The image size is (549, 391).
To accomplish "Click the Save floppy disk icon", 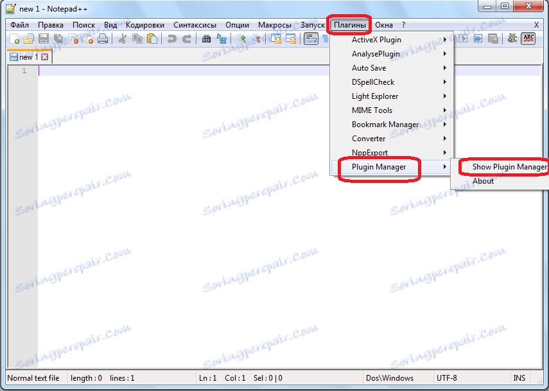I will pyautogui.click(x=44, y=39).
